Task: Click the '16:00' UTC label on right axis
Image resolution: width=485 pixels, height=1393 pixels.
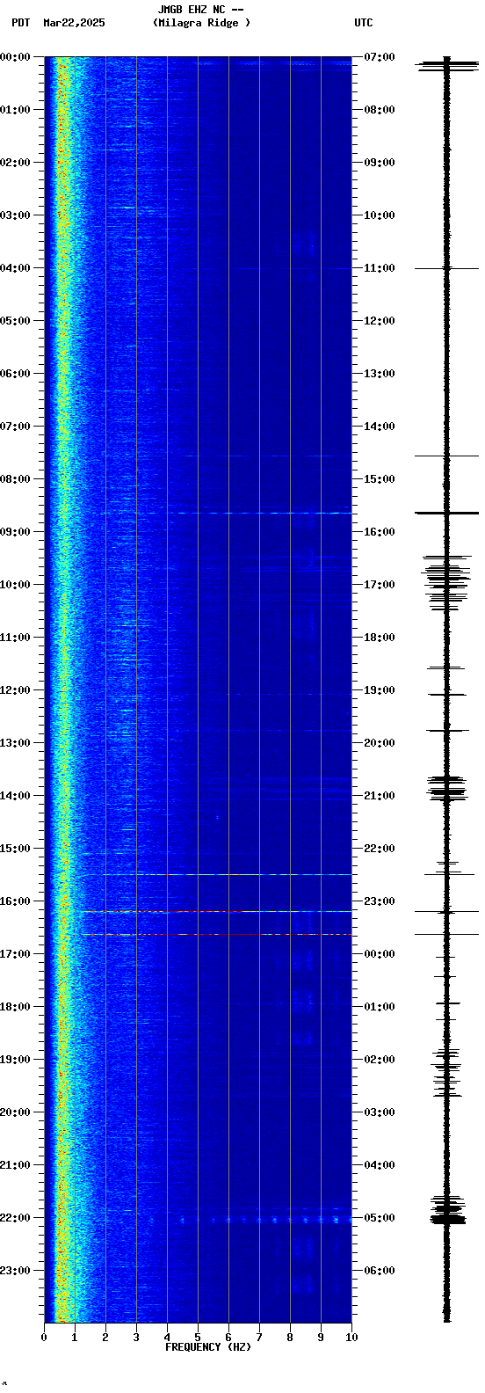Action: pos(379,532)
